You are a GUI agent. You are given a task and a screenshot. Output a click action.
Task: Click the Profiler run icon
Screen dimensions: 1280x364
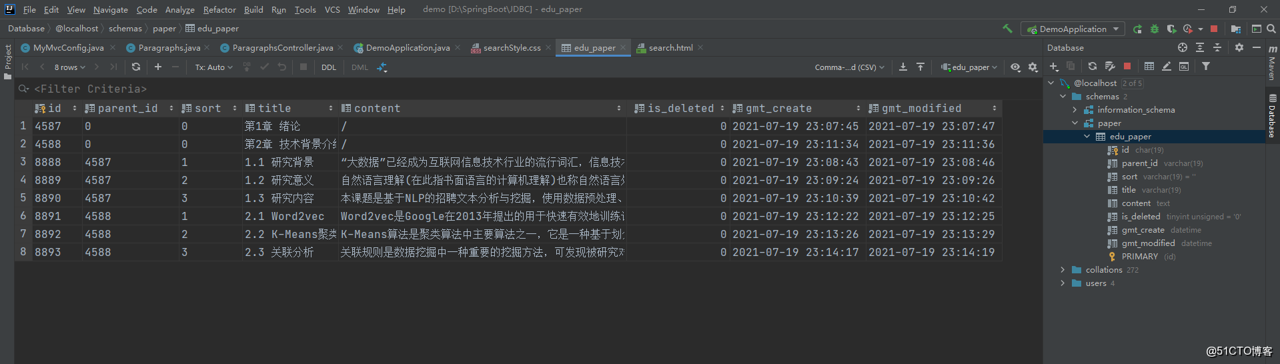(x=1188, y=29)
